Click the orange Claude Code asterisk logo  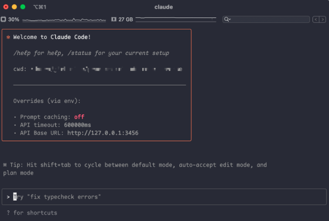point(8,37)
